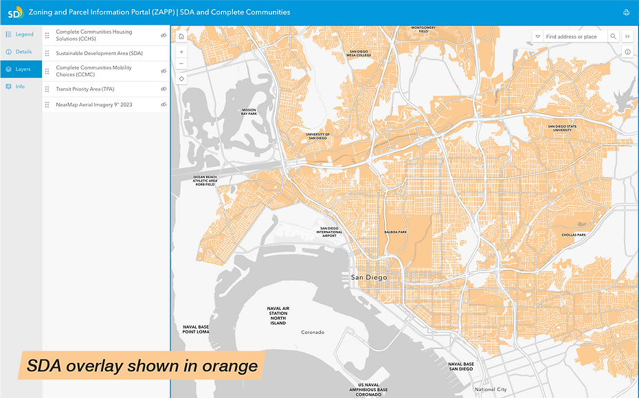The image size is (639, 398).
Task: Zoom out using the minus icon
Action: (181, 63)
